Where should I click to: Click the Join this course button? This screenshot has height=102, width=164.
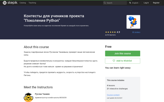(x=122, y=54)
